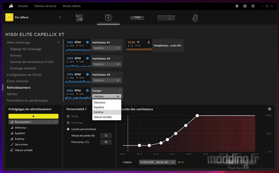Open Éclairage matériel

[x=23, y=68]
